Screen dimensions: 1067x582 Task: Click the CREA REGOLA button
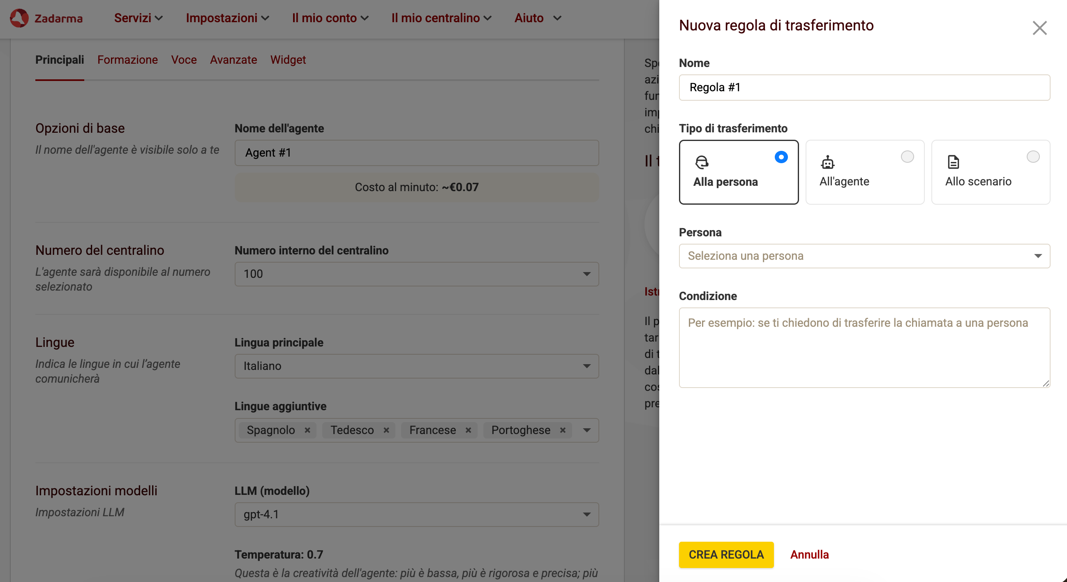coord(726,554)
